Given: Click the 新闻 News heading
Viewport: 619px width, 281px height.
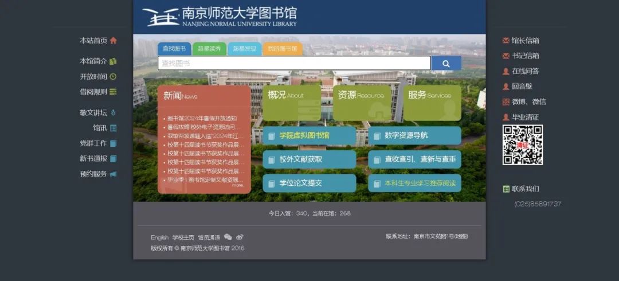Looking at the screenshot, I should click(180, 96).
